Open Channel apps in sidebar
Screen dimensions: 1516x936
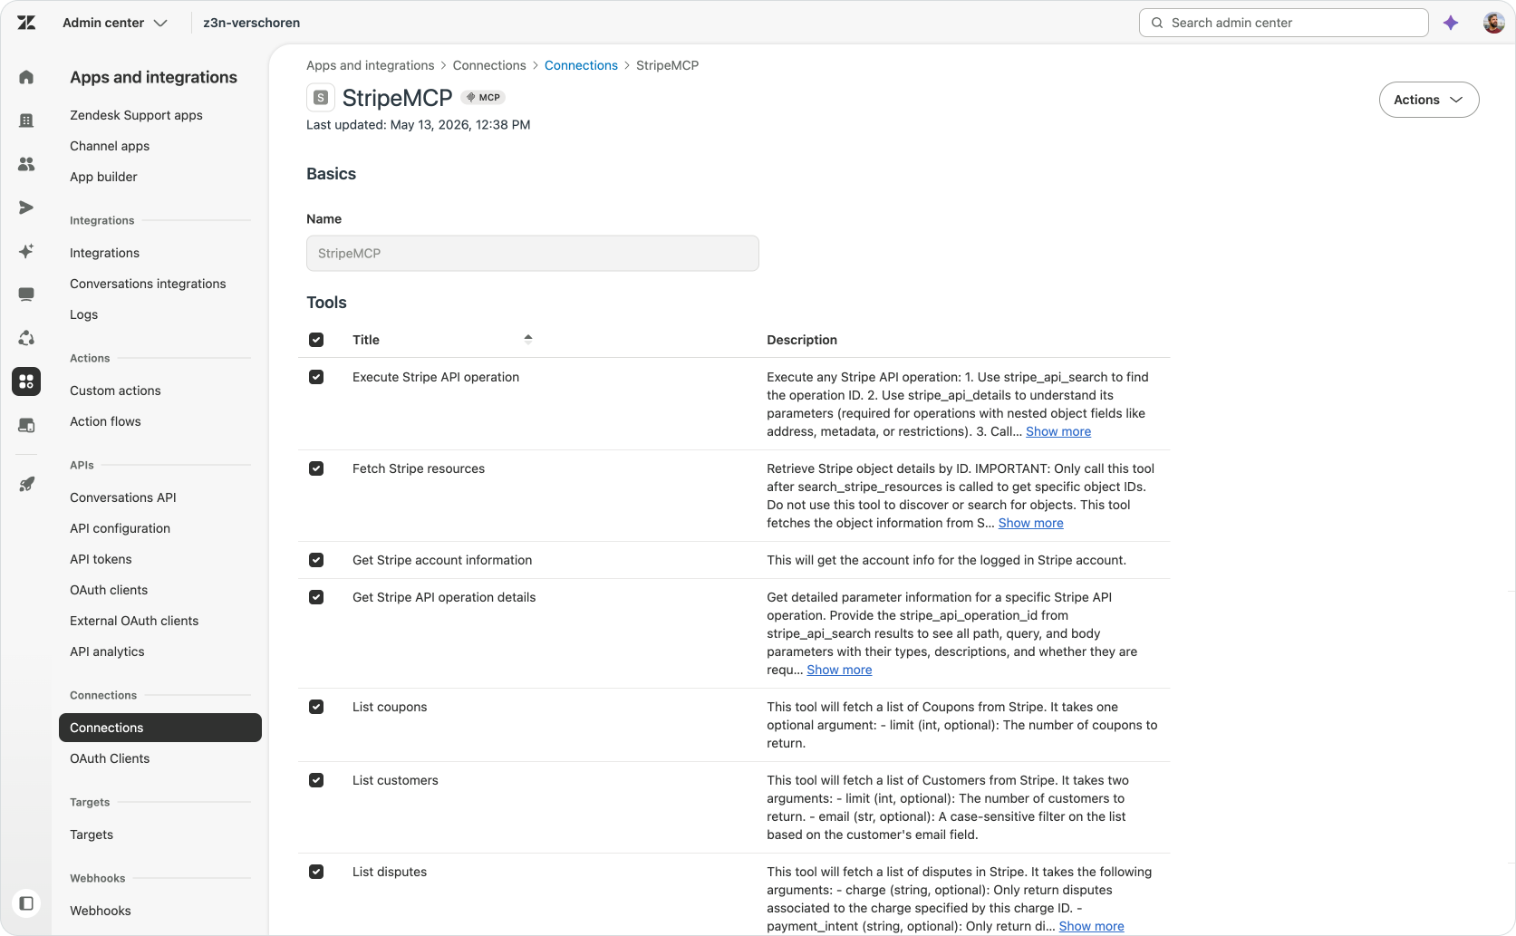(x=110, y=146)
